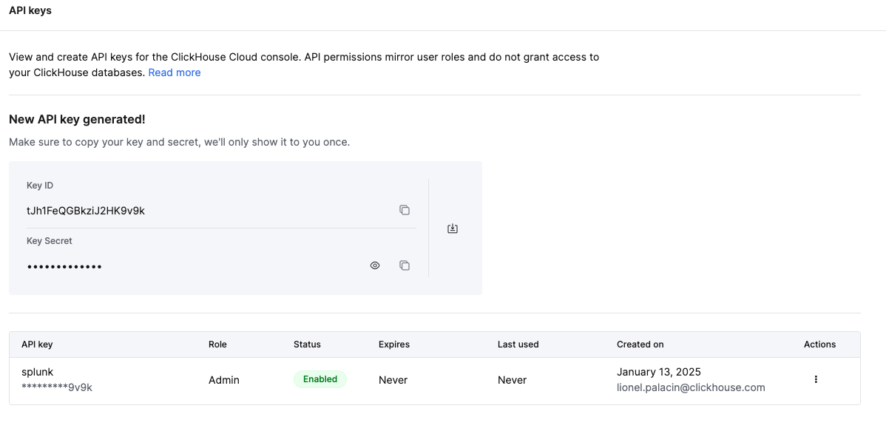Screen dimensions: 886x431
Task: Click the copy icon below Key ID label
Action: click(x=405, y=210)
